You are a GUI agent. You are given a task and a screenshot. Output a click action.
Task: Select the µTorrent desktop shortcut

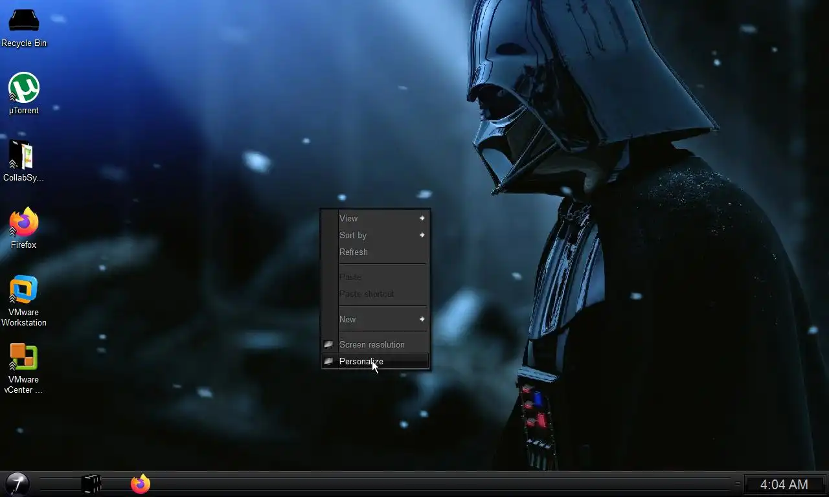[24, 94]
